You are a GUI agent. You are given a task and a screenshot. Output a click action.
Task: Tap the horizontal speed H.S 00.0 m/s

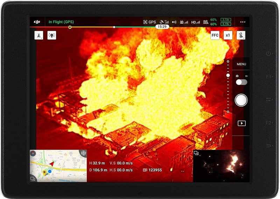tap(121, 170)
